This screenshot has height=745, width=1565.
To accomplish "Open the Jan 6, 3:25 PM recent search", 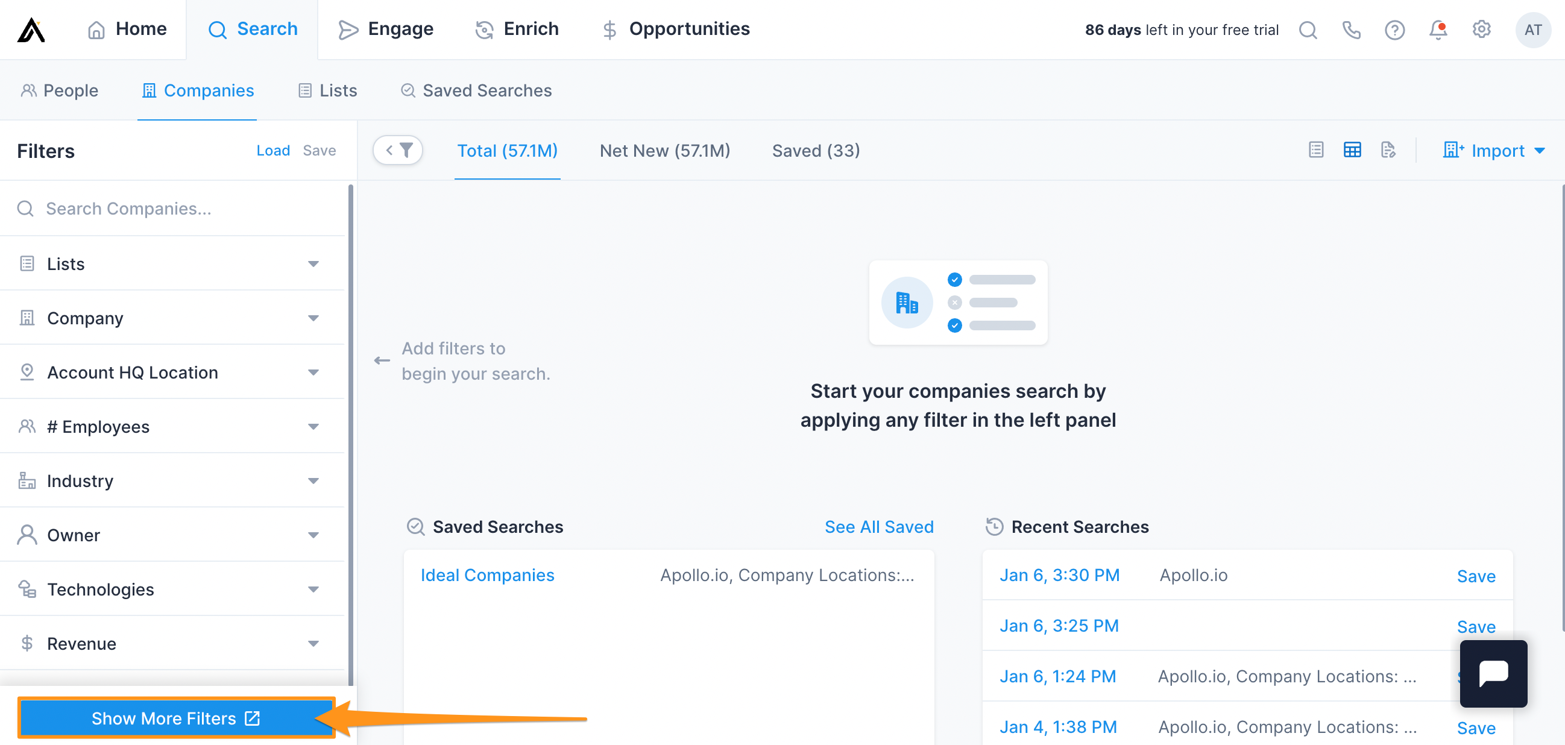I will point(1059,626).
